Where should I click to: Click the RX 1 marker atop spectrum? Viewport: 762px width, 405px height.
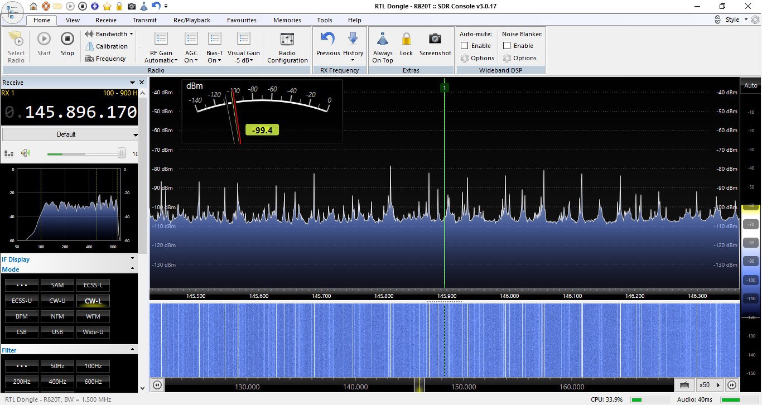click(445, 88)
